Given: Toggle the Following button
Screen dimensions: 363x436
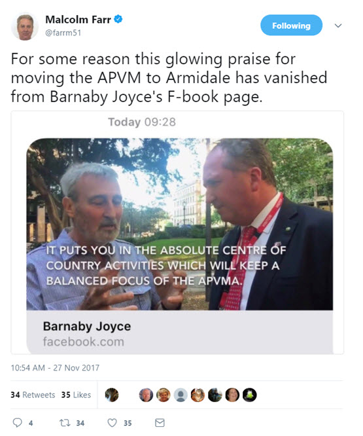Looking at the screenshot, I should point(291,26).
